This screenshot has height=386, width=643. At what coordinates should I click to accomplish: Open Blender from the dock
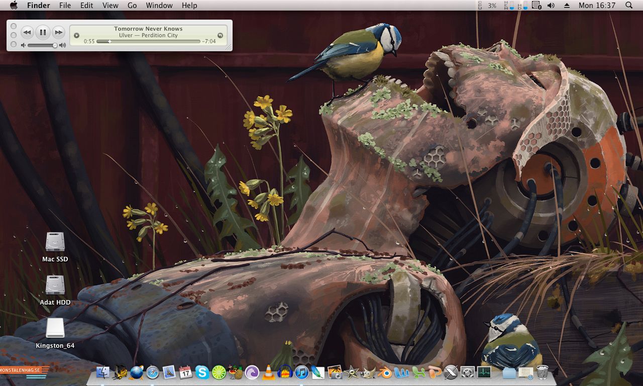385,372
